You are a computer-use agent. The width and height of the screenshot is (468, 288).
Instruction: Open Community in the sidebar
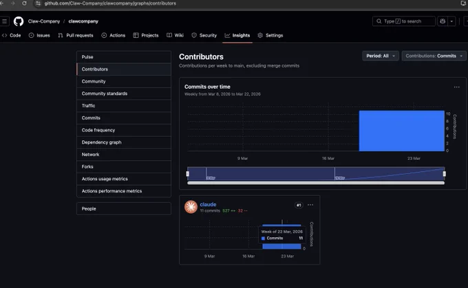click(x=124, y=81)
